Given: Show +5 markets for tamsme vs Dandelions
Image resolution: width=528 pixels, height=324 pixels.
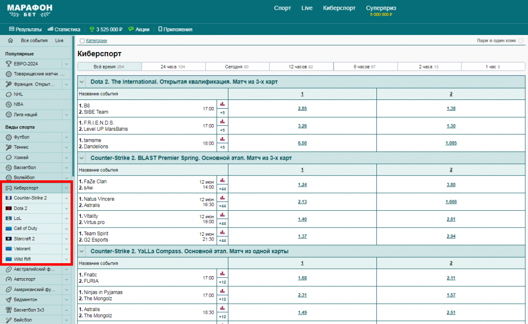Looking at the screenshot, I should point(222,147).
